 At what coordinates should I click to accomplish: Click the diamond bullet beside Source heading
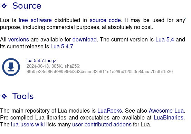[4, 6]
